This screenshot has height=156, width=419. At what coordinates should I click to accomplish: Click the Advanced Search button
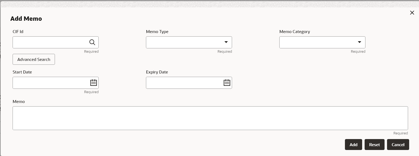point(34,59)
